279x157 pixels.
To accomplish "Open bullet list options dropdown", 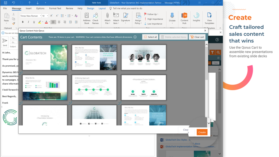I will click(x=65, y=16).
